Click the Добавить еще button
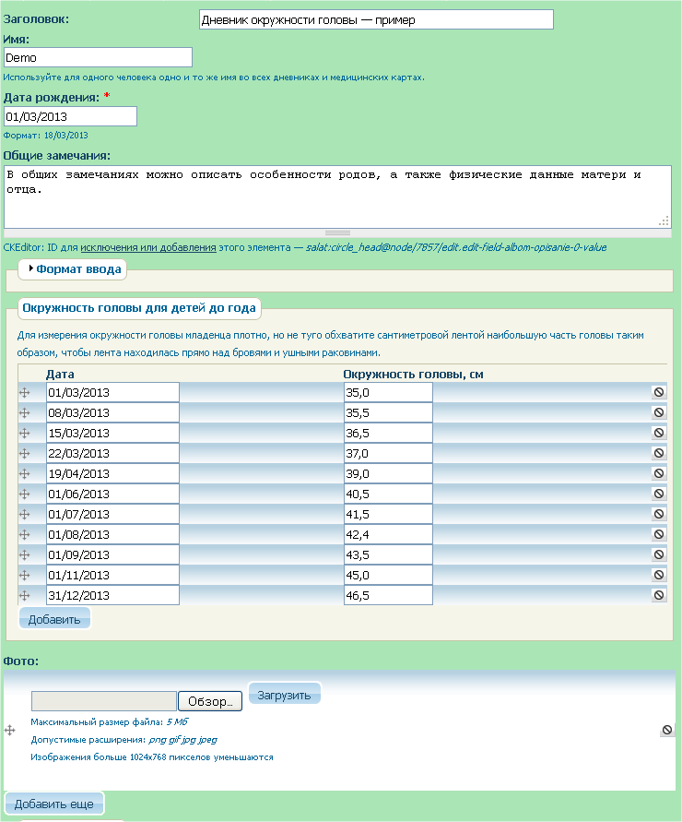Viewport: 682px width, 822px height. pyautogui.click(x=54, y=804)
